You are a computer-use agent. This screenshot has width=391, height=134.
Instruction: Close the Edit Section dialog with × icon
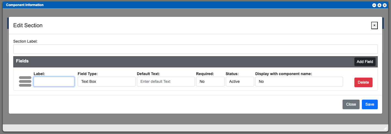tap(374, 25)
